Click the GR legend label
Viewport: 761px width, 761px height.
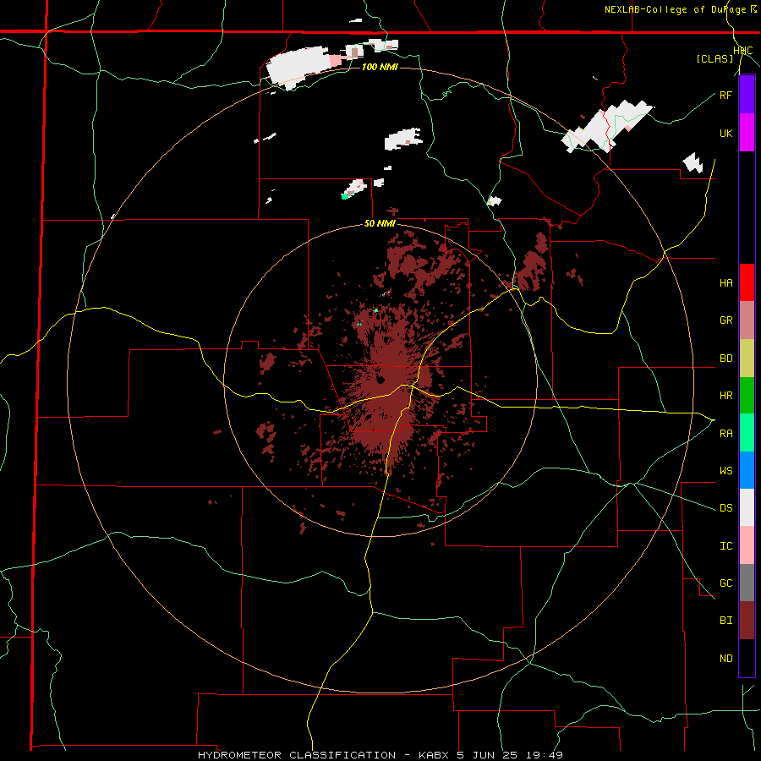click(x=725, y=320)
